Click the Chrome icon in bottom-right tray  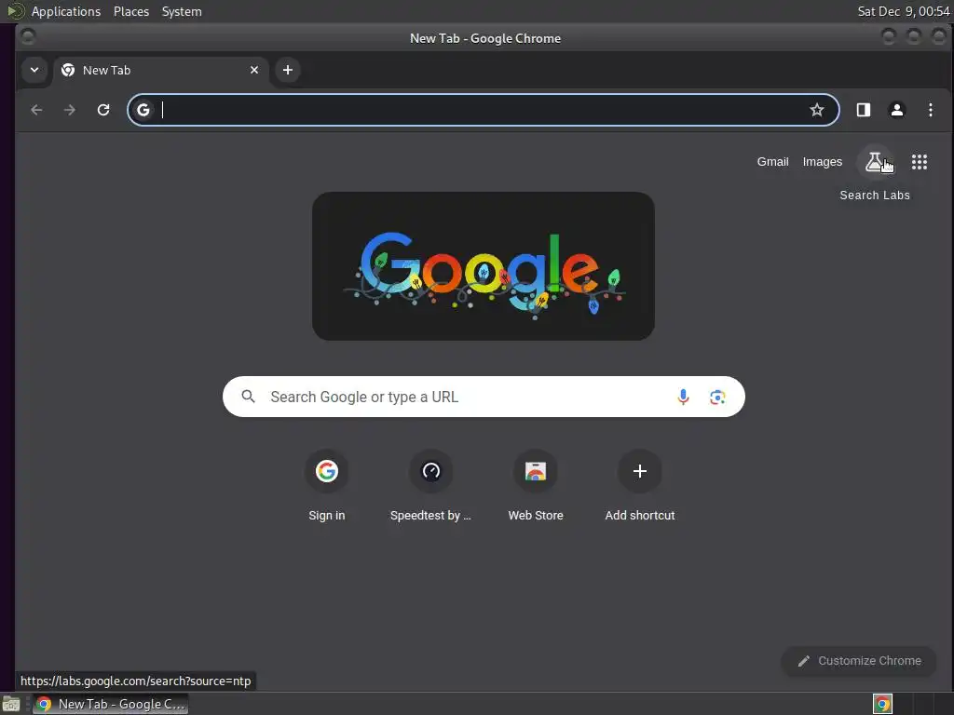[x=882, y=704]
